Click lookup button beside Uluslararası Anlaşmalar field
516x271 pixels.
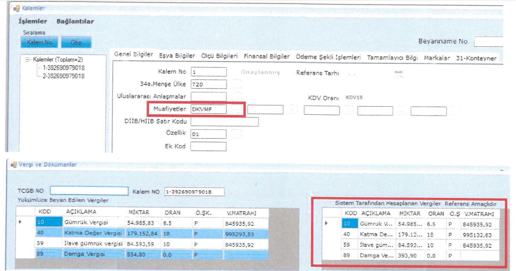point(236,96)
